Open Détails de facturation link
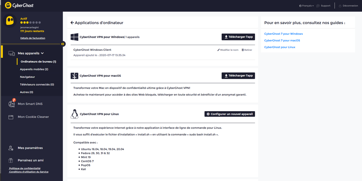This screenshot has width=362, height=181. pos(33,38)
